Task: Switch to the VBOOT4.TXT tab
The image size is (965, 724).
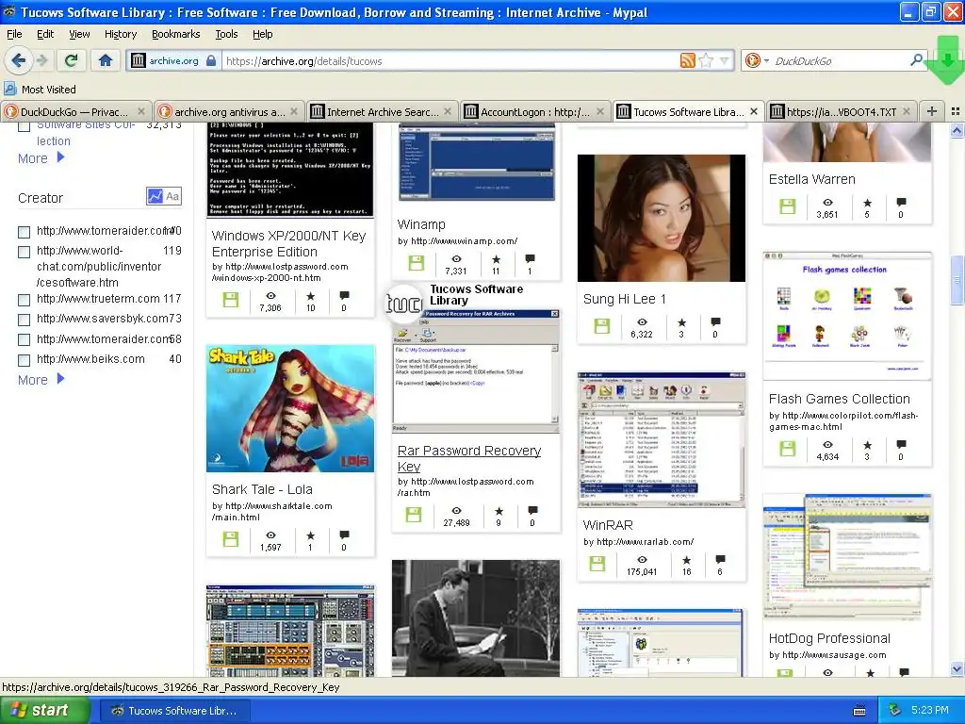Action: click(x=842, y=111)
